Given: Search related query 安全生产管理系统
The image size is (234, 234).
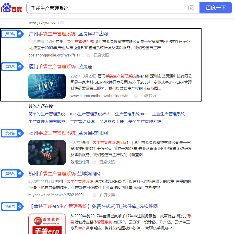Looking at the screenshot, I should tap(145, 121).
